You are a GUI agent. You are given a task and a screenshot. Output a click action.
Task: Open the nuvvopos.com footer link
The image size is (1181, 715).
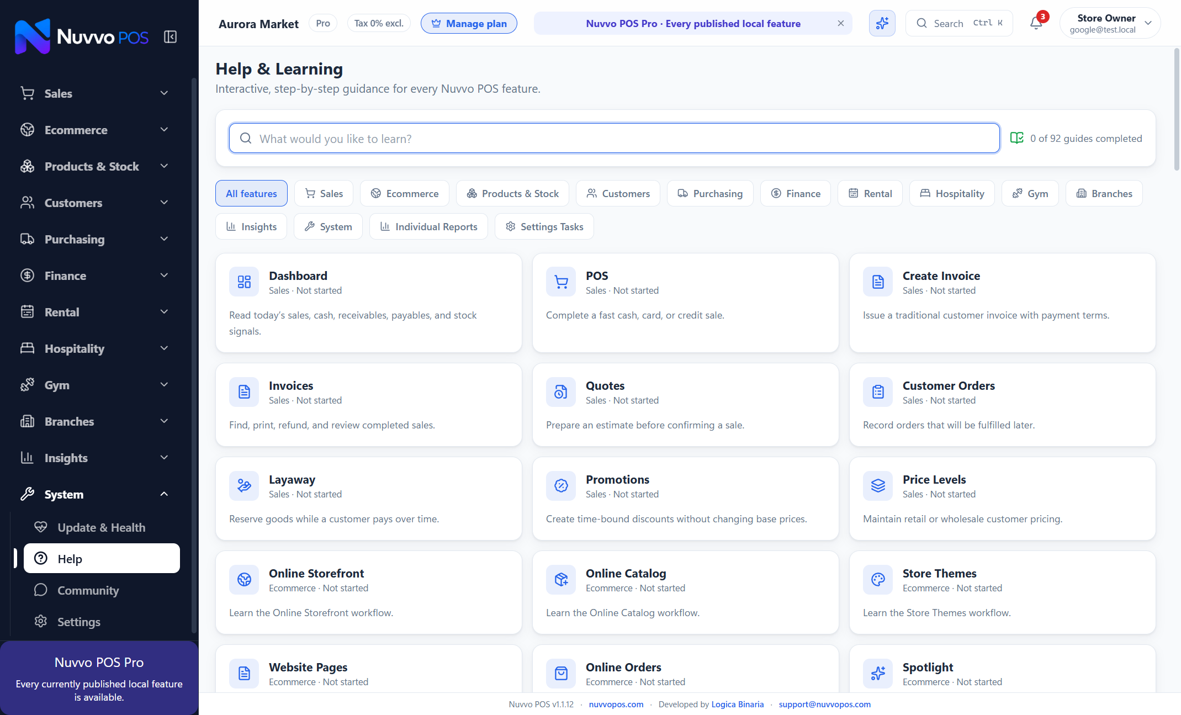point(616,704)
